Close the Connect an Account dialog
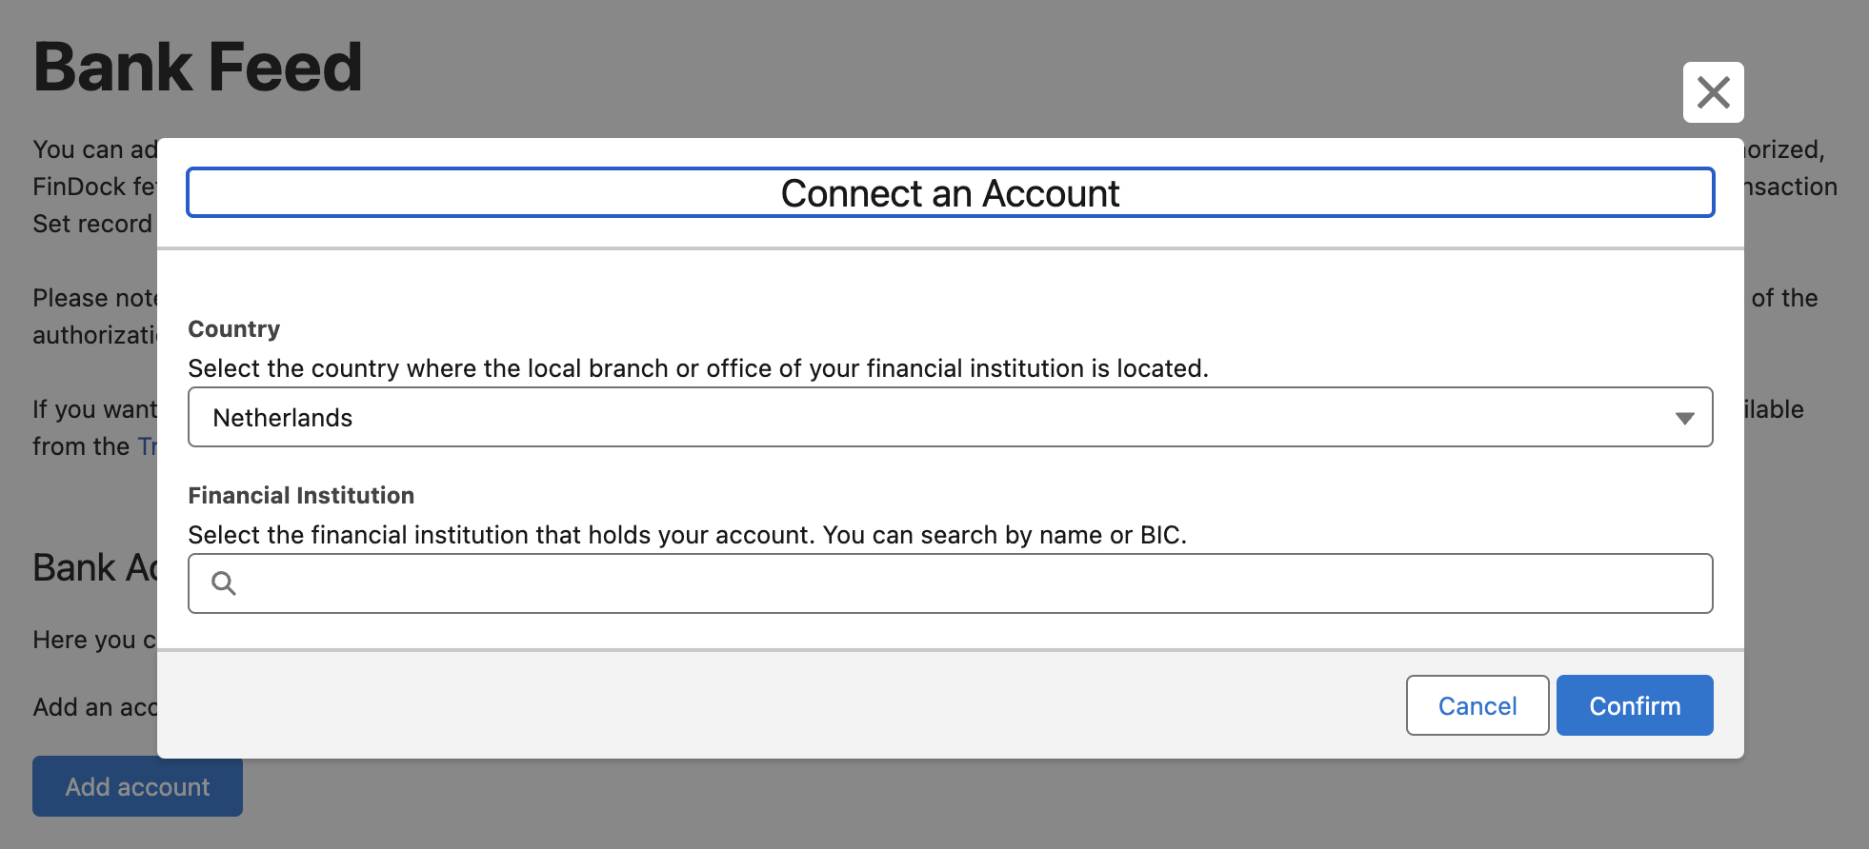Screen dimensions: 1869x849 (1713, 92)
